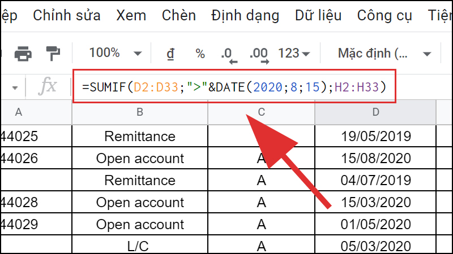453x254 pixels.
Task: Open the Chèn menu
Action: click(x=178, y=15)
